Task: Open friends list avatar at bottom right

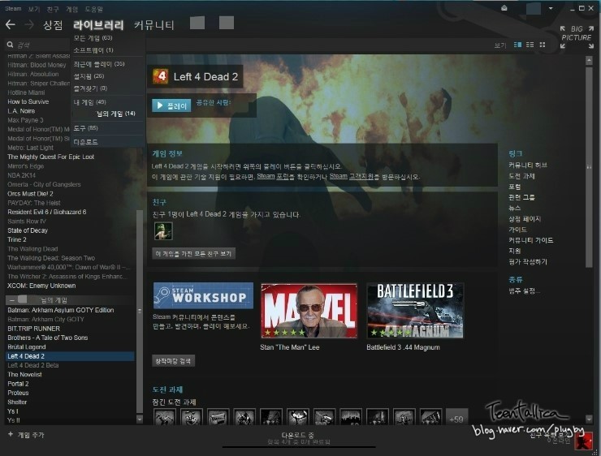Action: [x=583, y=441]
